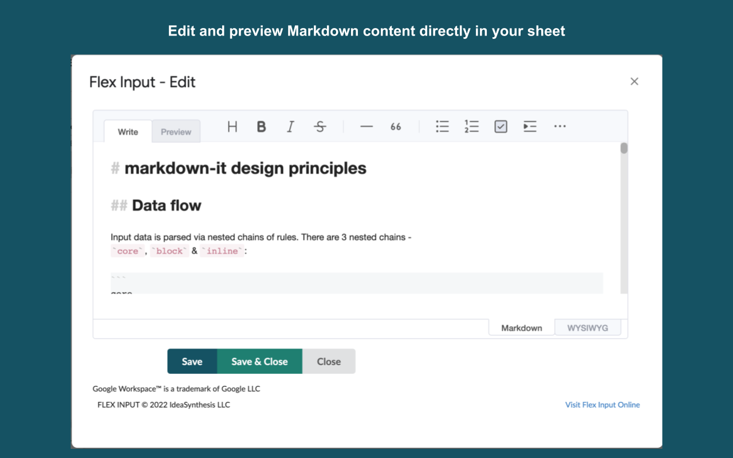The height and width of the screenshot is (458, 733).
Task: Apply heading format with the H icon
Action: pyautogui.click(x=232, y=127)
